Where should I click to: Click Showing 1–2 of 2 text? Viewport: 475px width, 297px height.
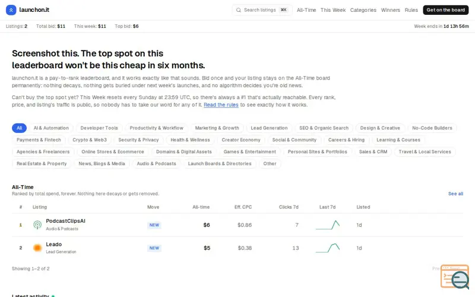31,268
